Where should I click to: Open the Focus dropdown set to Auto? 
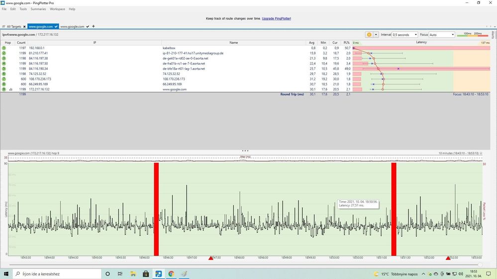pyautogui.click(x=442, y=34)
